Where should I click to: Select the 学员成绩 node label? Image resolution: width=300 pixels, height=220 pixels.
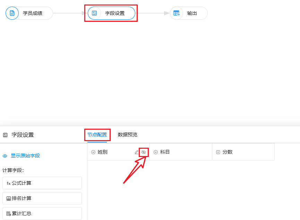click(x=33, y=13)
